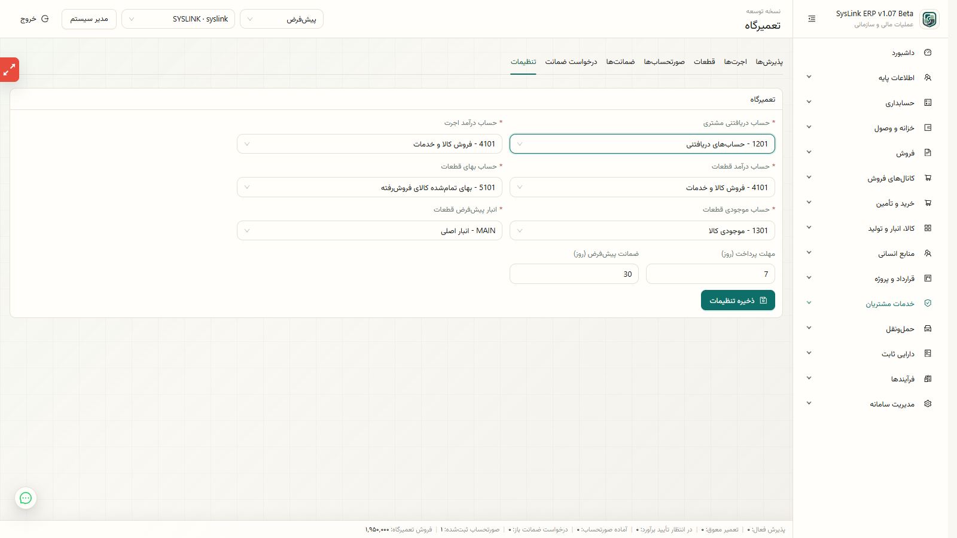This screenshot has width=957, height=538.
Task: Click the حسابداری accounting icon
Action: pyautogui.click(x=928, y=103)
